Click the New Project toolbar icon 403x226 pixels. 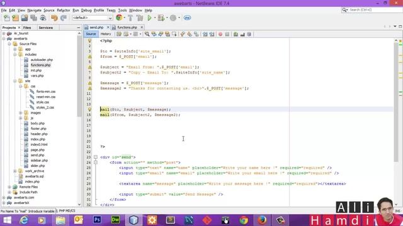click(x=15, y=18)
